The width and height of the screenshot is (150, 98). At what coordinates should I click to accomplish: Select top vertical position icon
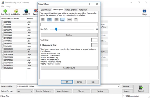pos(76,19)
